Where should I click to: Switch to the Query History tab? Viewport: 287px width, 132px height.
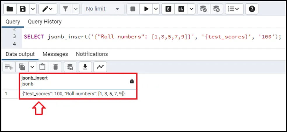[45, 22]
